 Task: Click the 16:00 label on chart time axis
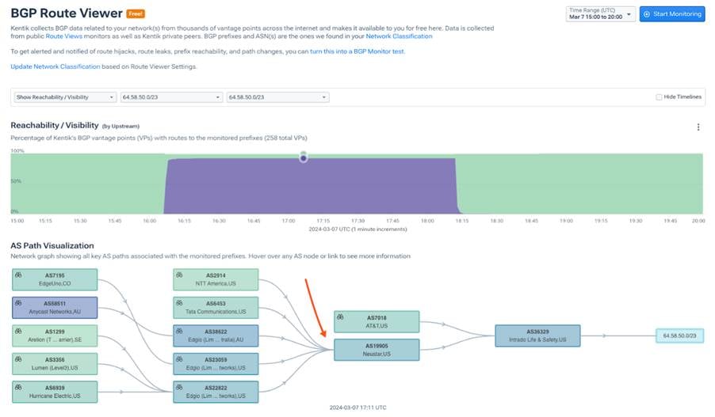coord(150,221)
